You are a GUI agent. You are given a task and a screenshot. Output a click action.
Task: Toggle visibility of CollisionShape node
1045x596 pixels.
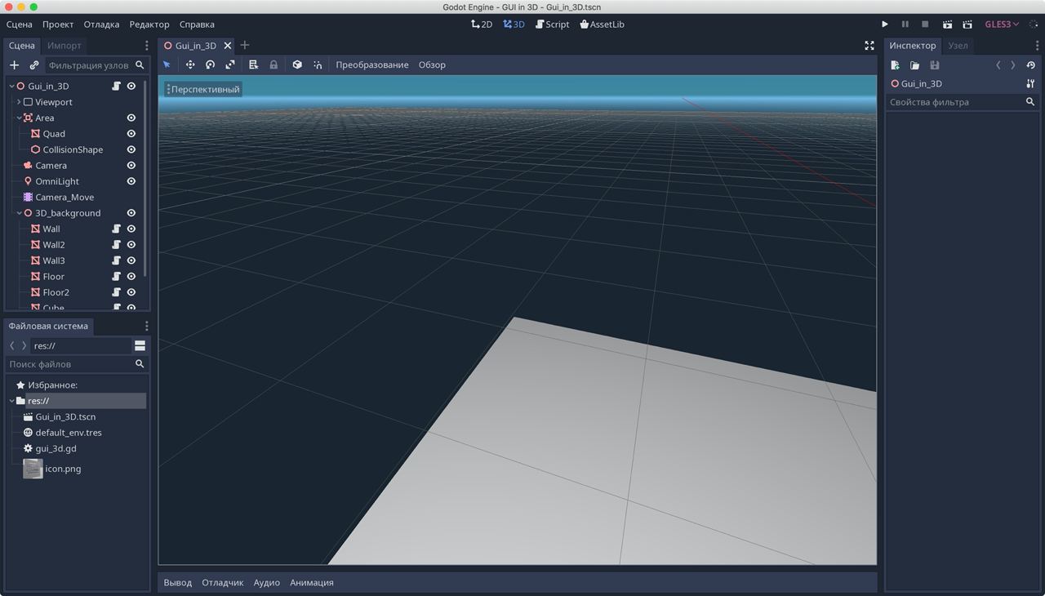click(131, 149)
